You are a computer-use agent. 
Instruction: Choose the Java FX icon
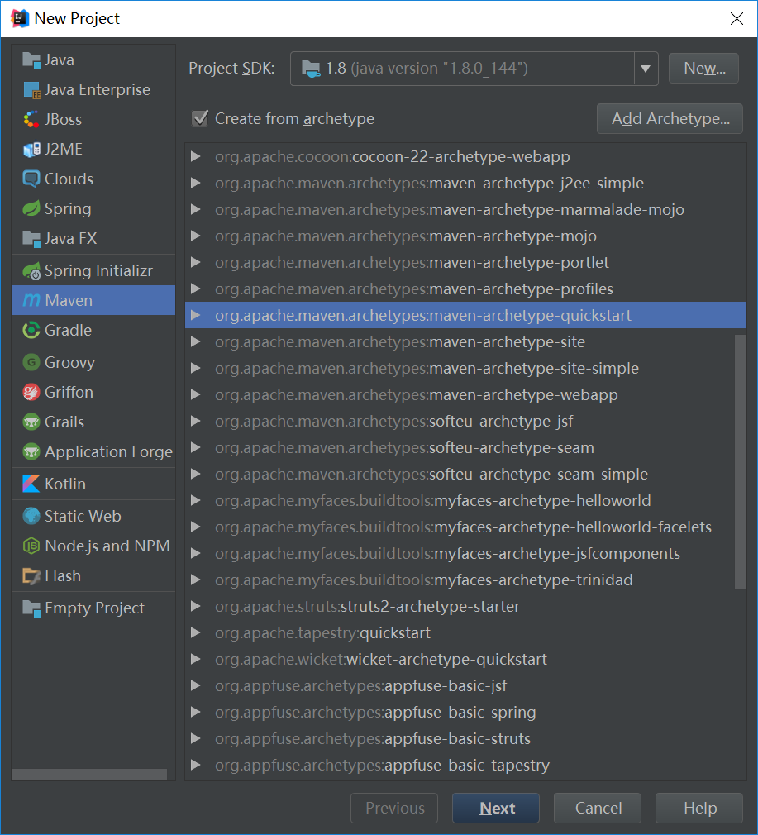coord(31,239)
